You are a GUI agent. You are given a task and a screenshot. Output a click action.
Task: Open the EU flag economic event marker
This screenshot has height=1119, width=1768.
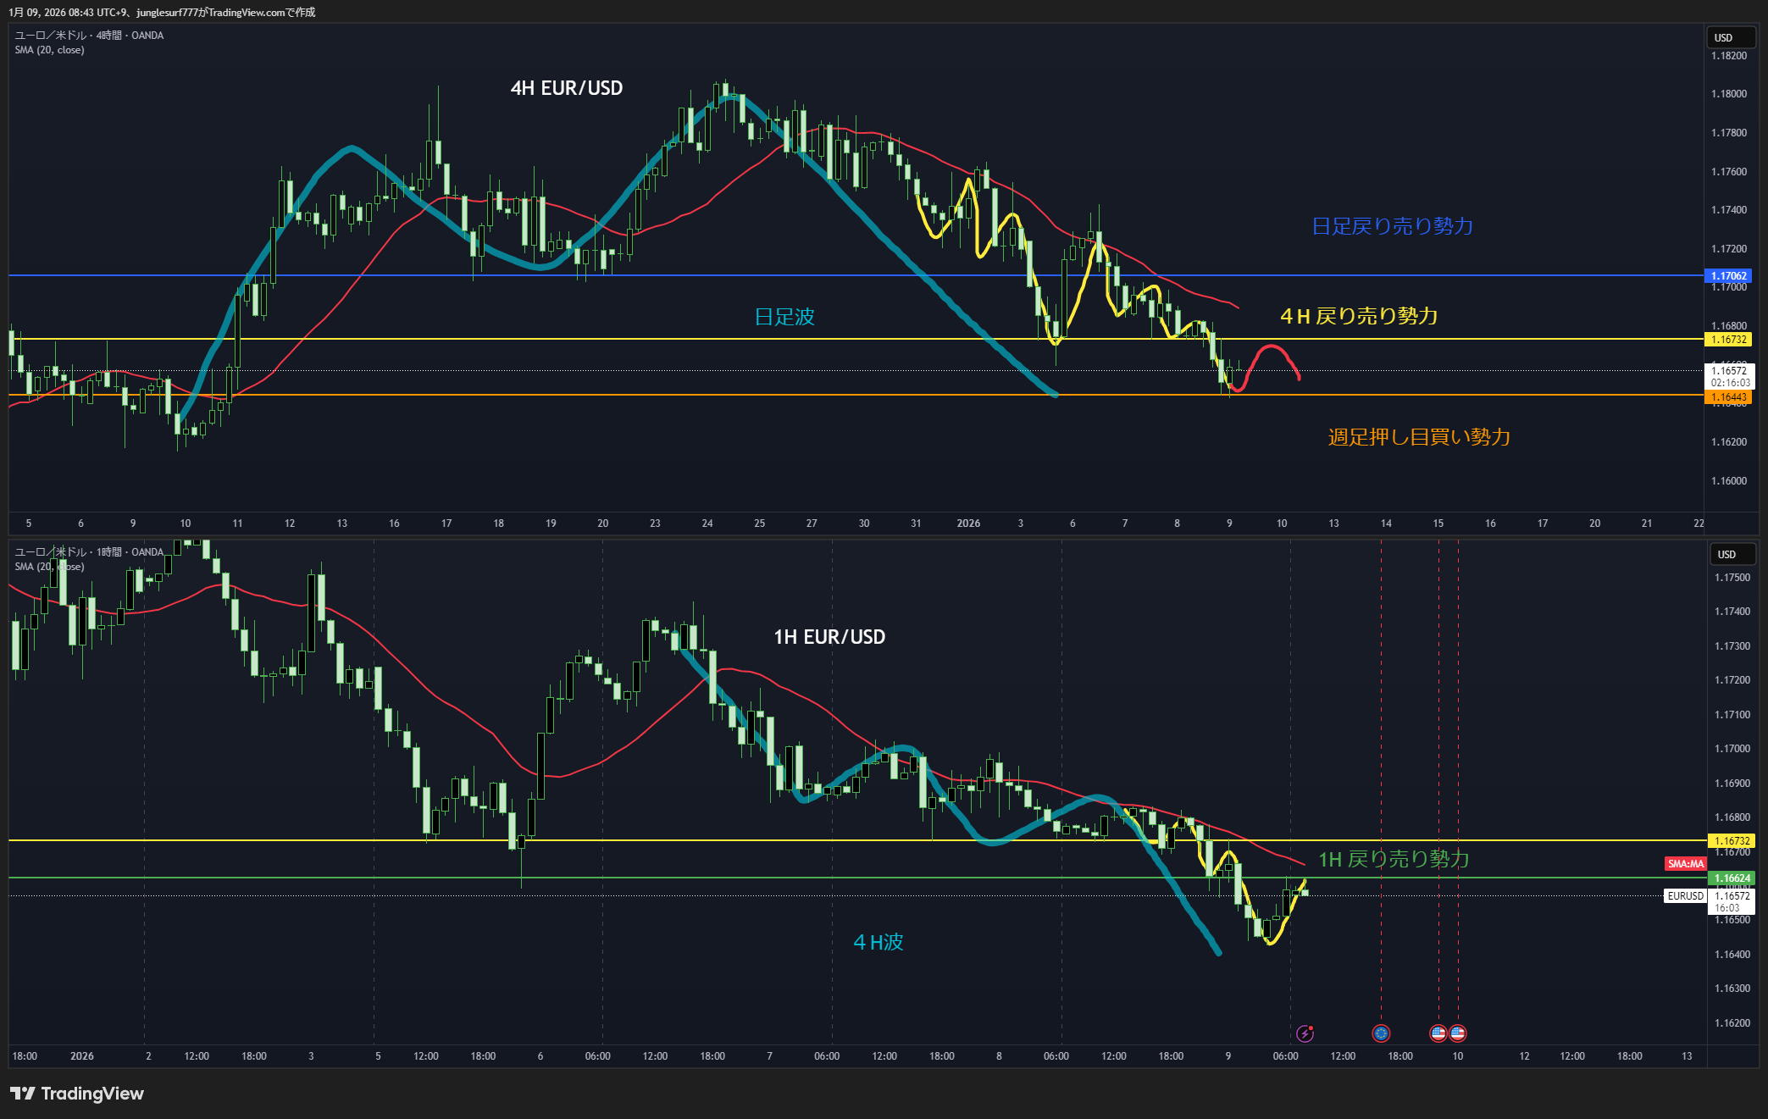[1381, 1033]
